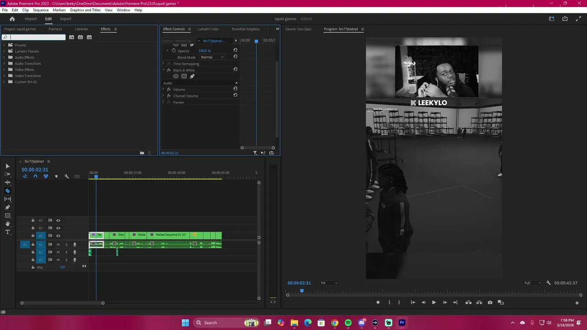Select the Razor tool
Viewport: 587px width, 330px height.
[7, 191]
